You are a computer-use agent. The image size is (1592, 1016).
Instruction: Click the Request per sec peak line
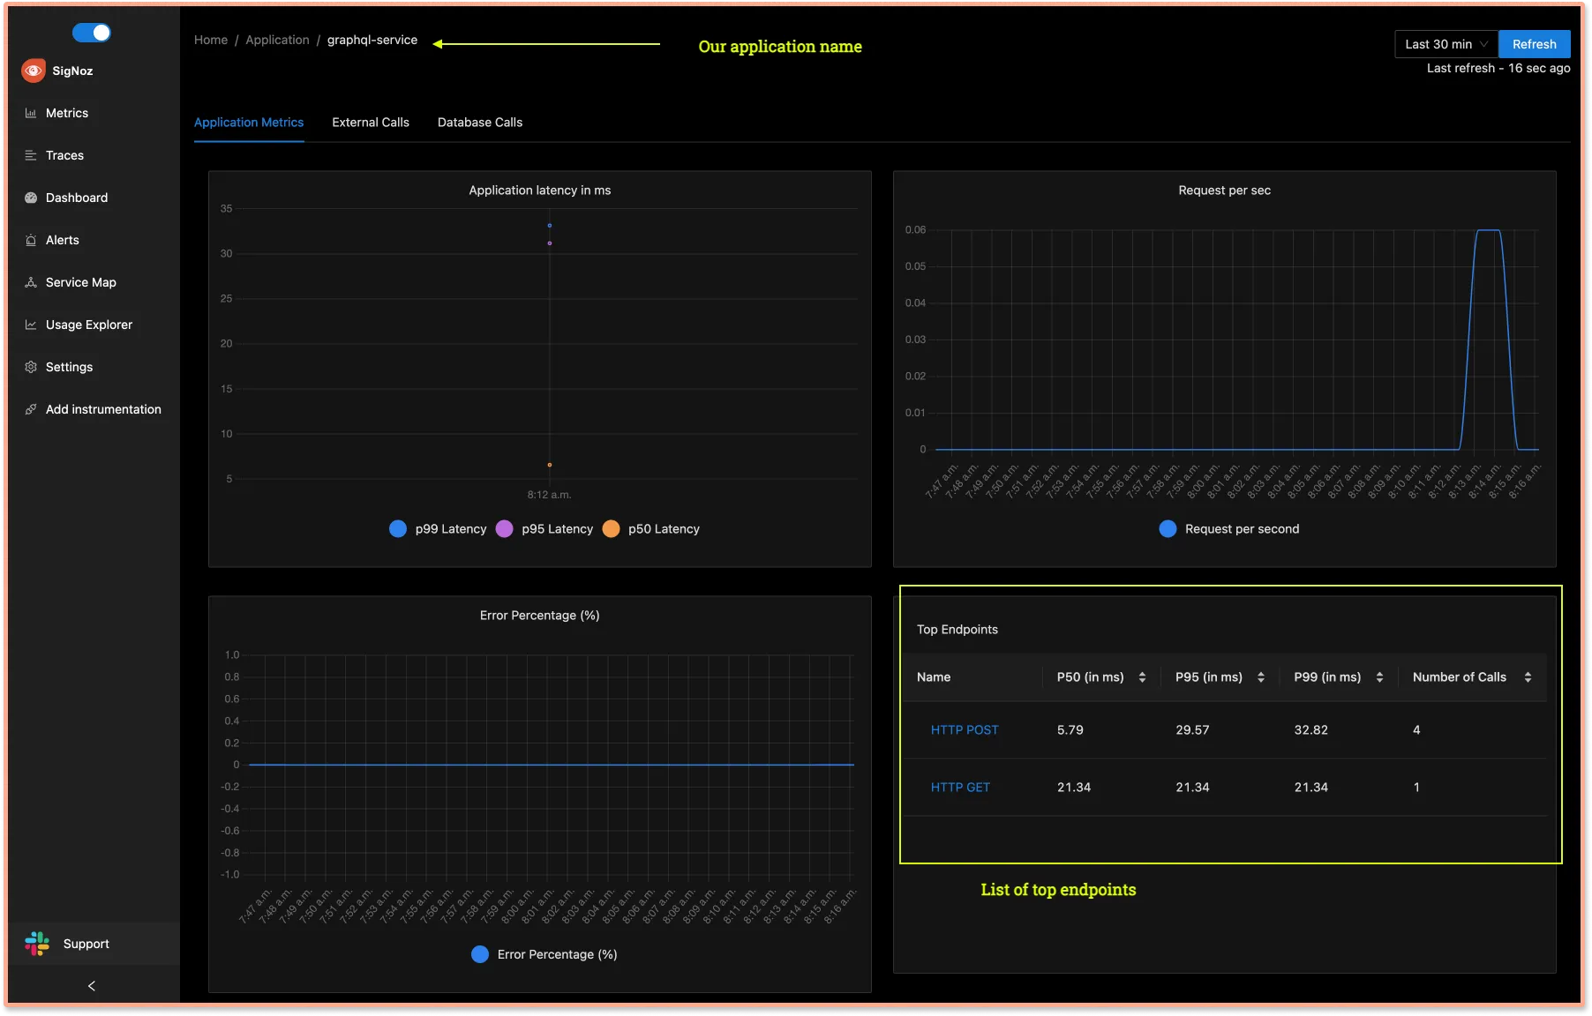[1489, 230]
